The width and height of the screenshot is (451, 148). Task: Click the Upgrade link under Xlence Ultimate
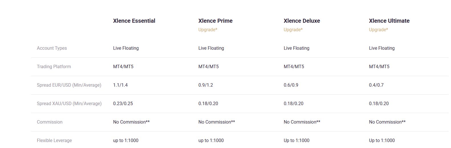378,30
